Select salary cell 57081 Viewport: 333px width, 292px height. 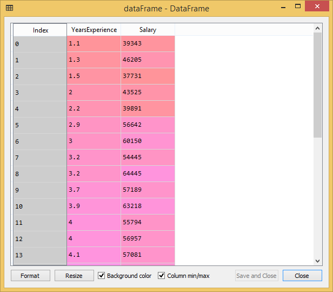tap(148, 255)
